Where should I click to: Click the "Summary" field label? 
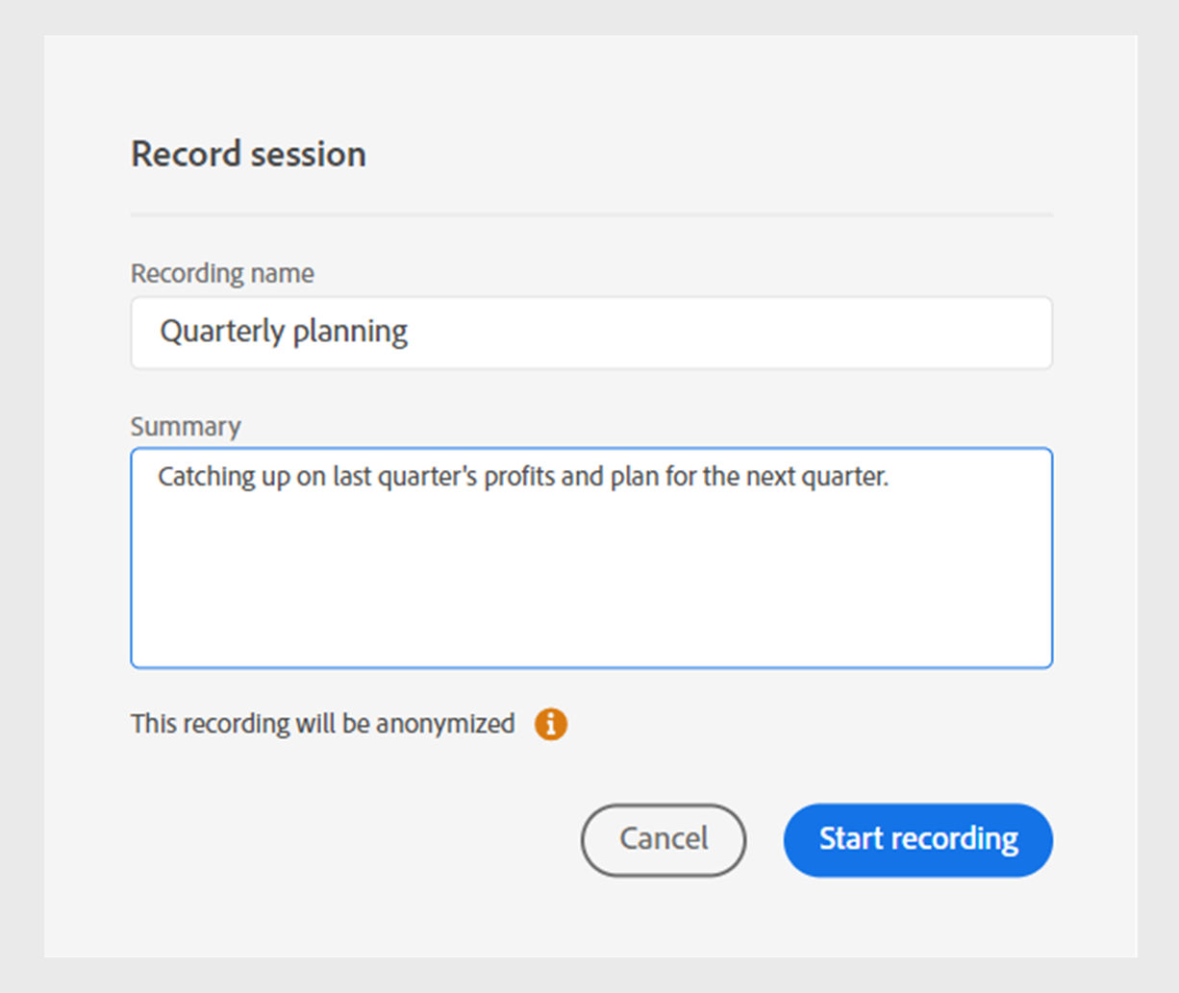coord(186,427)
